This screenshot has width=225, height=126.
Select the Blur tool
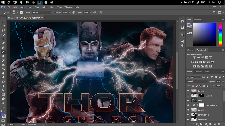tap(3, 73)
